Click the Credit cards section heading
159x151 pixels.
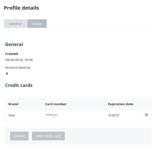(x=19, y=85)
